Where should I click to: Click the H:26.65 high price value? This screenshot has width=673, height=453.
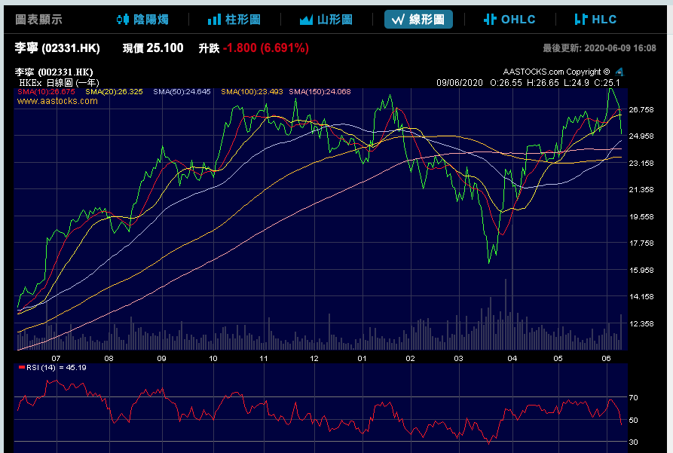coord(543,82)
